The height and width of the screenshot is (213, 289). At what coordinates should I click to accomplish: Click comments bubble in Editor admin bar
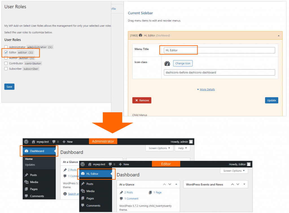click(x=110, y=164)
